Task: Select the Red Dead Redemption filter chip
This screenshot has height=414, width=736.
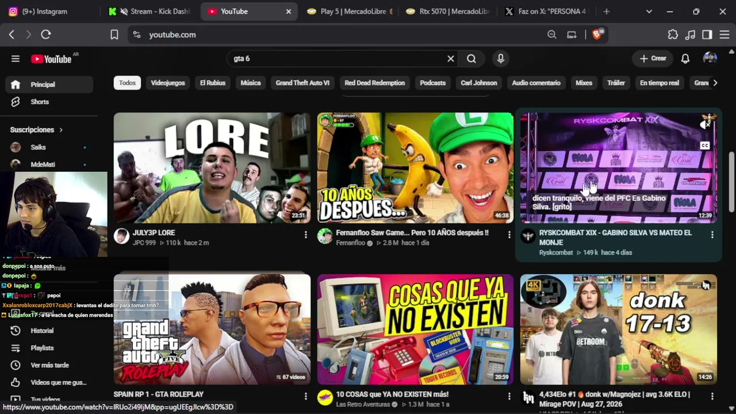Action: tap(375, 83)
